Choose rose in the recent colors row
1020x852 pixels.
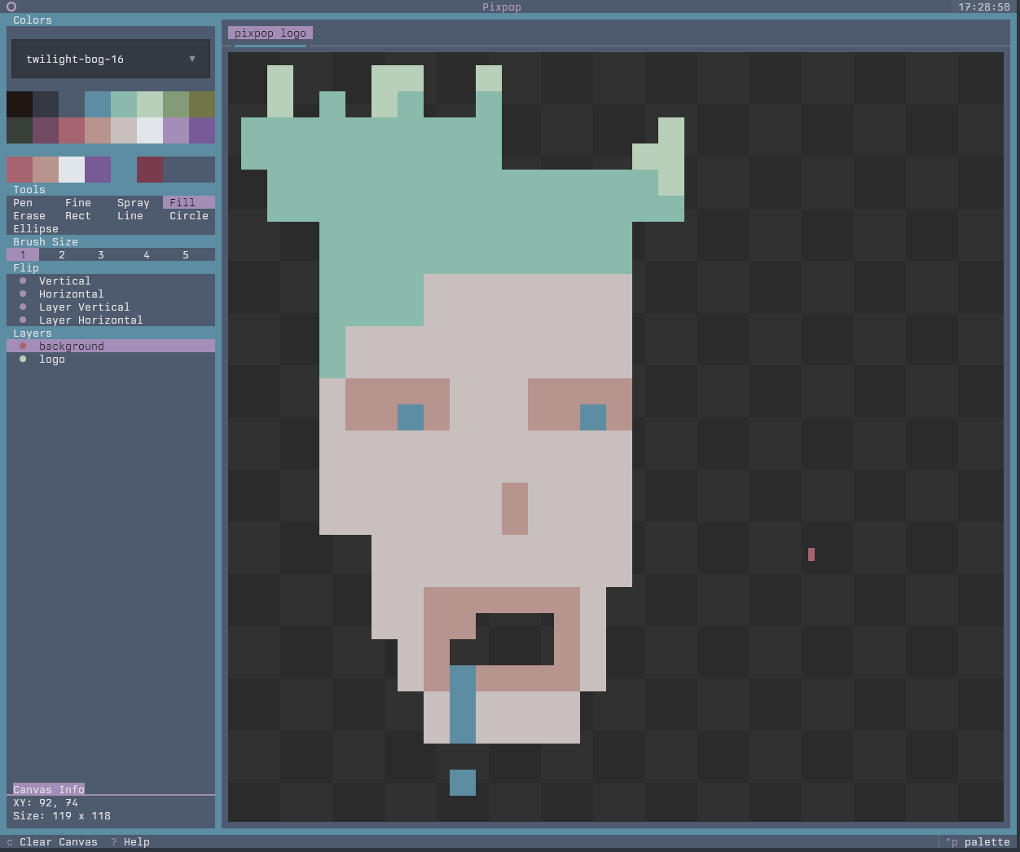20,170
